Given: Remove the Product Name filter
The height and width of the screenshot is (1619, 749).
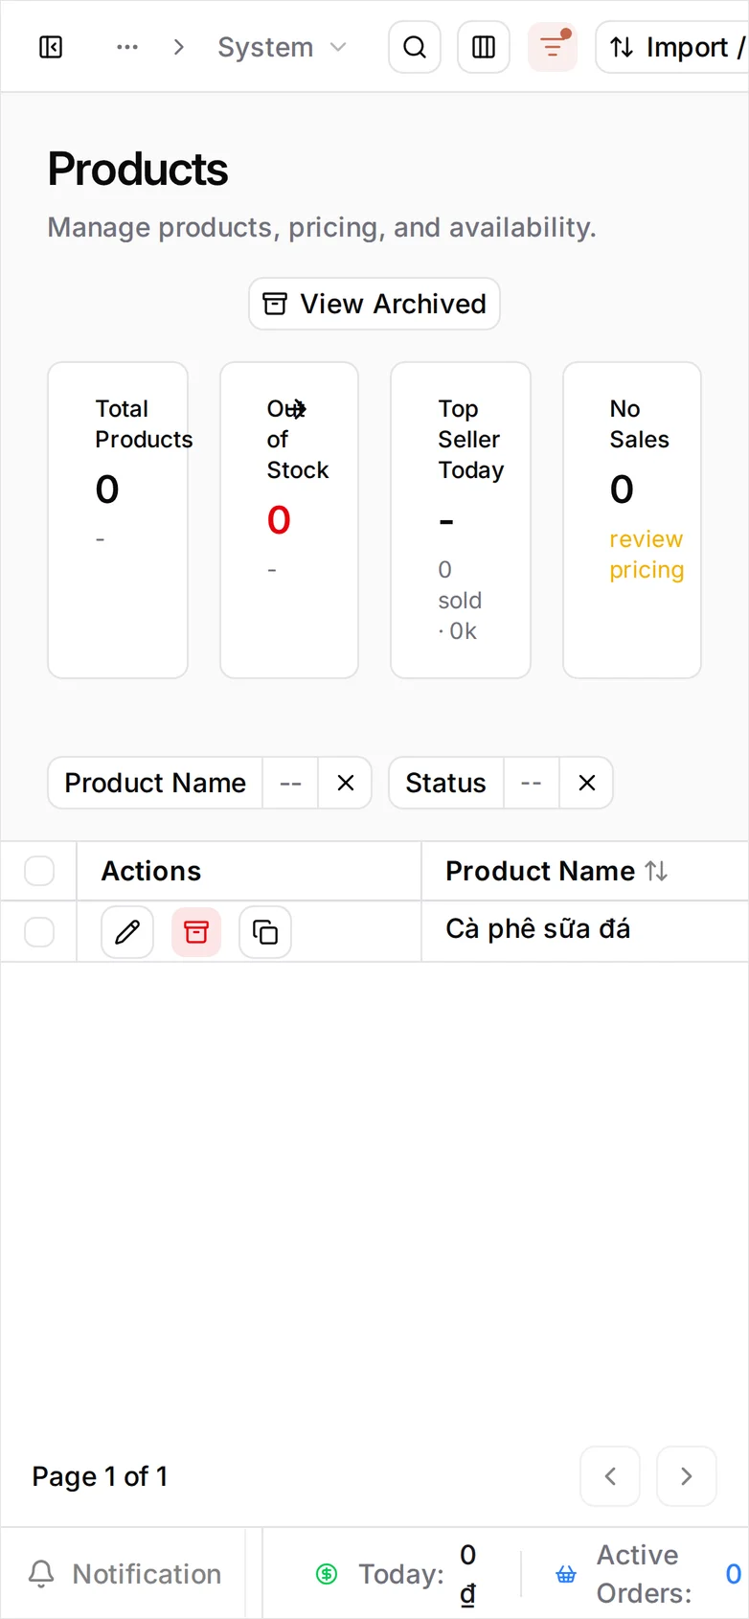Looking at the screenshot, I should (346, 783).
